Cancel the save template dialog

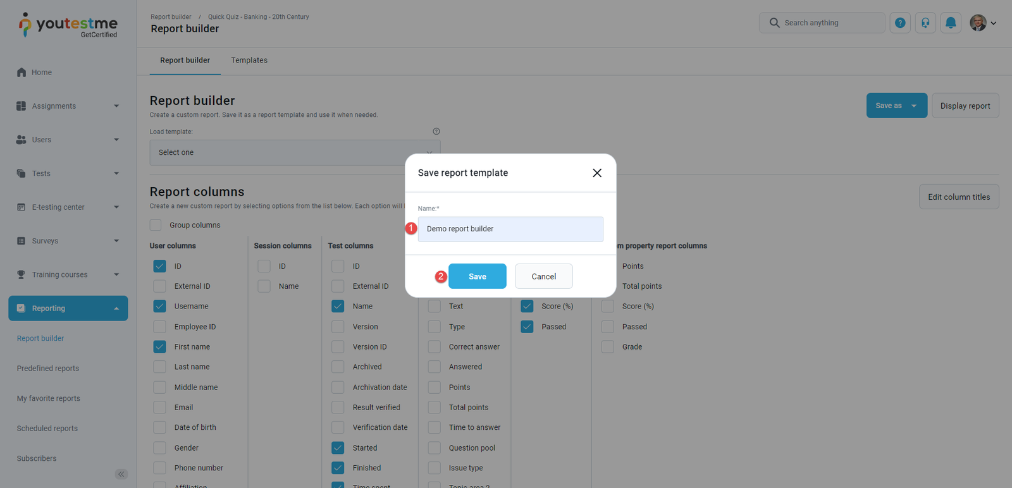pos(543,276)
